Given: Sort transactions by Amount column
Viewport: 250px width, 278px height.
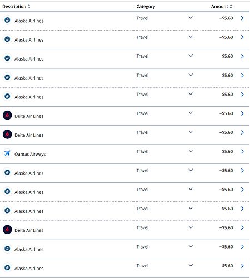Looking at the screenshot, I should (231, 7).
